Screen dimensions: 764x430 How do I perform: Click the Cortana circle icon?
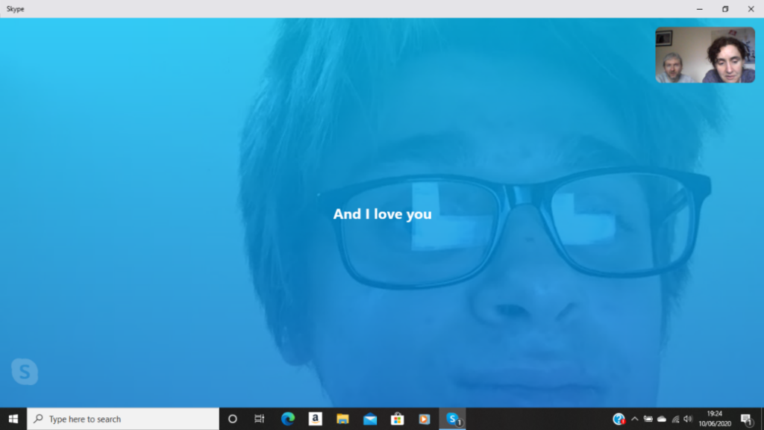(232, 419)
